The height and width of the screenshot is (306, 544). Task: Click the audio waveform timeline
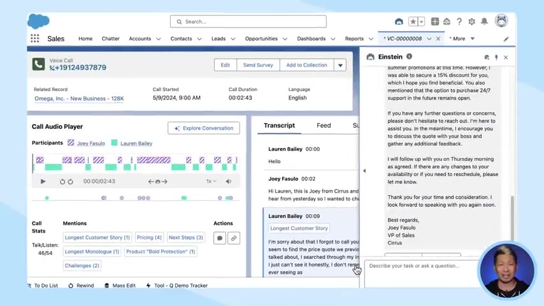[135, 164]
